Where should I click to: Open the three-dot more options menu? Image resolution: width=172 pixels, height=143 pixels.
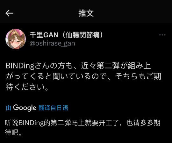click(x=162, y=35)
